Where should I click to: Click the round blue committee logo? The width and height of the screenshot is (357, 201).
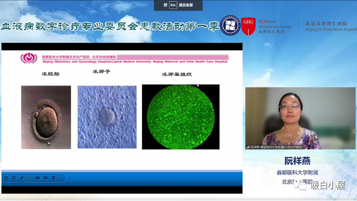(x=230, y=25)
